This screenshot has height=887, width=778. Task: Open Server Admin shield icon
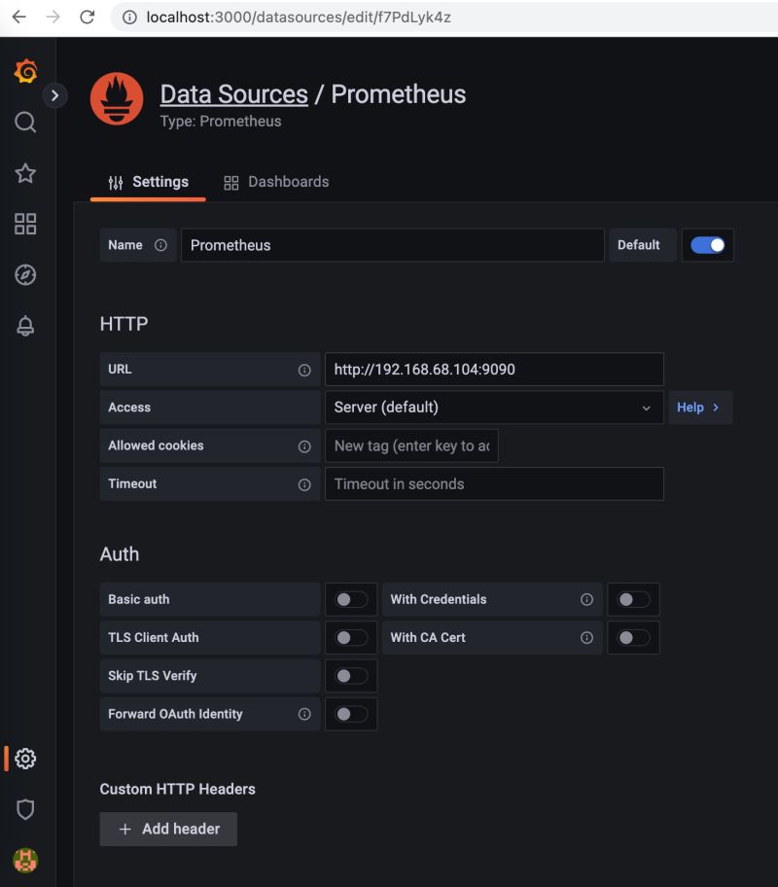26,809
